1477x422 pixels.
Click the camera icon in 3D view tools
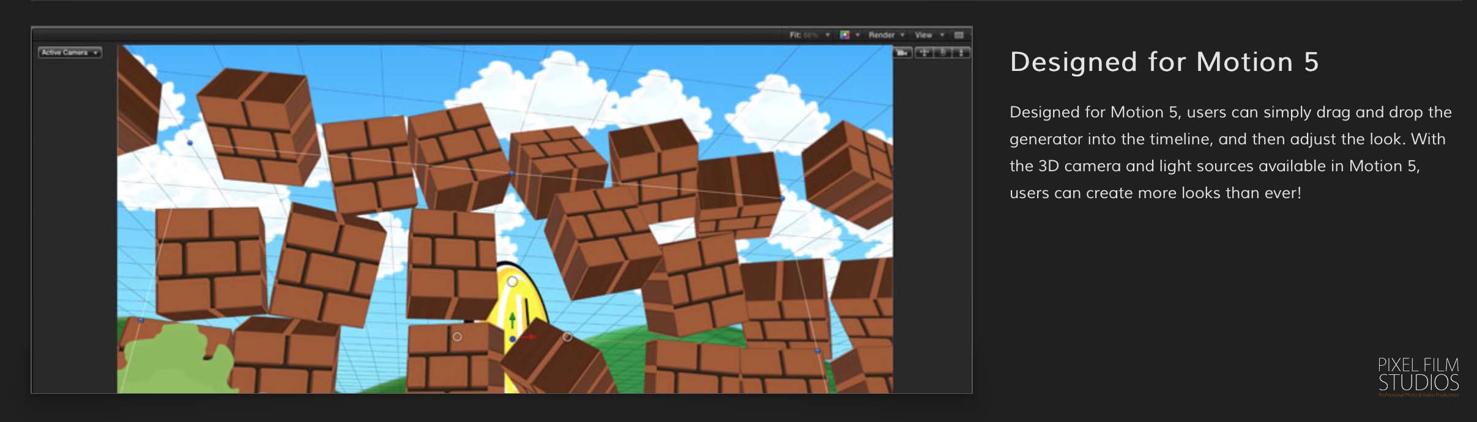(x=902, y=53)
